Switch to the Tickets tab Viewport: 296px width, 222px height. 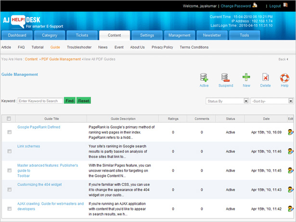click(x=82, y=35)
